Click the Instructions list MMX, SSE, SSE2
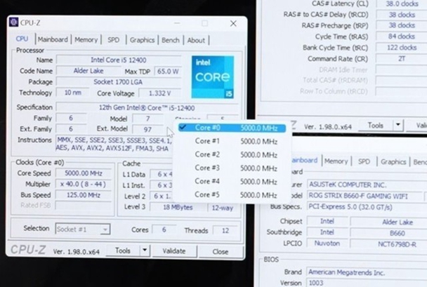The width and height of the screenshot is (427, 287). 114,144
